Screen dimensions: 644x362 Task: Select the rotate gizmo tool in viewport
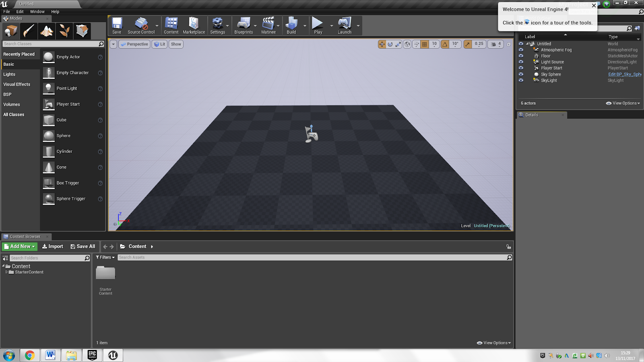click(390, 44)
